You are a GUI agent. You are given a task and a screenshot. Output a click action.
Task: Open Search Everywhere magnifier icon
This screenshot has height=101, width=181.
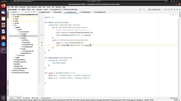click(175, 10)
